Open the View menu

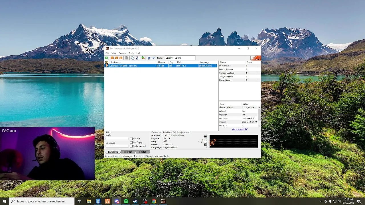coord(114,53)
